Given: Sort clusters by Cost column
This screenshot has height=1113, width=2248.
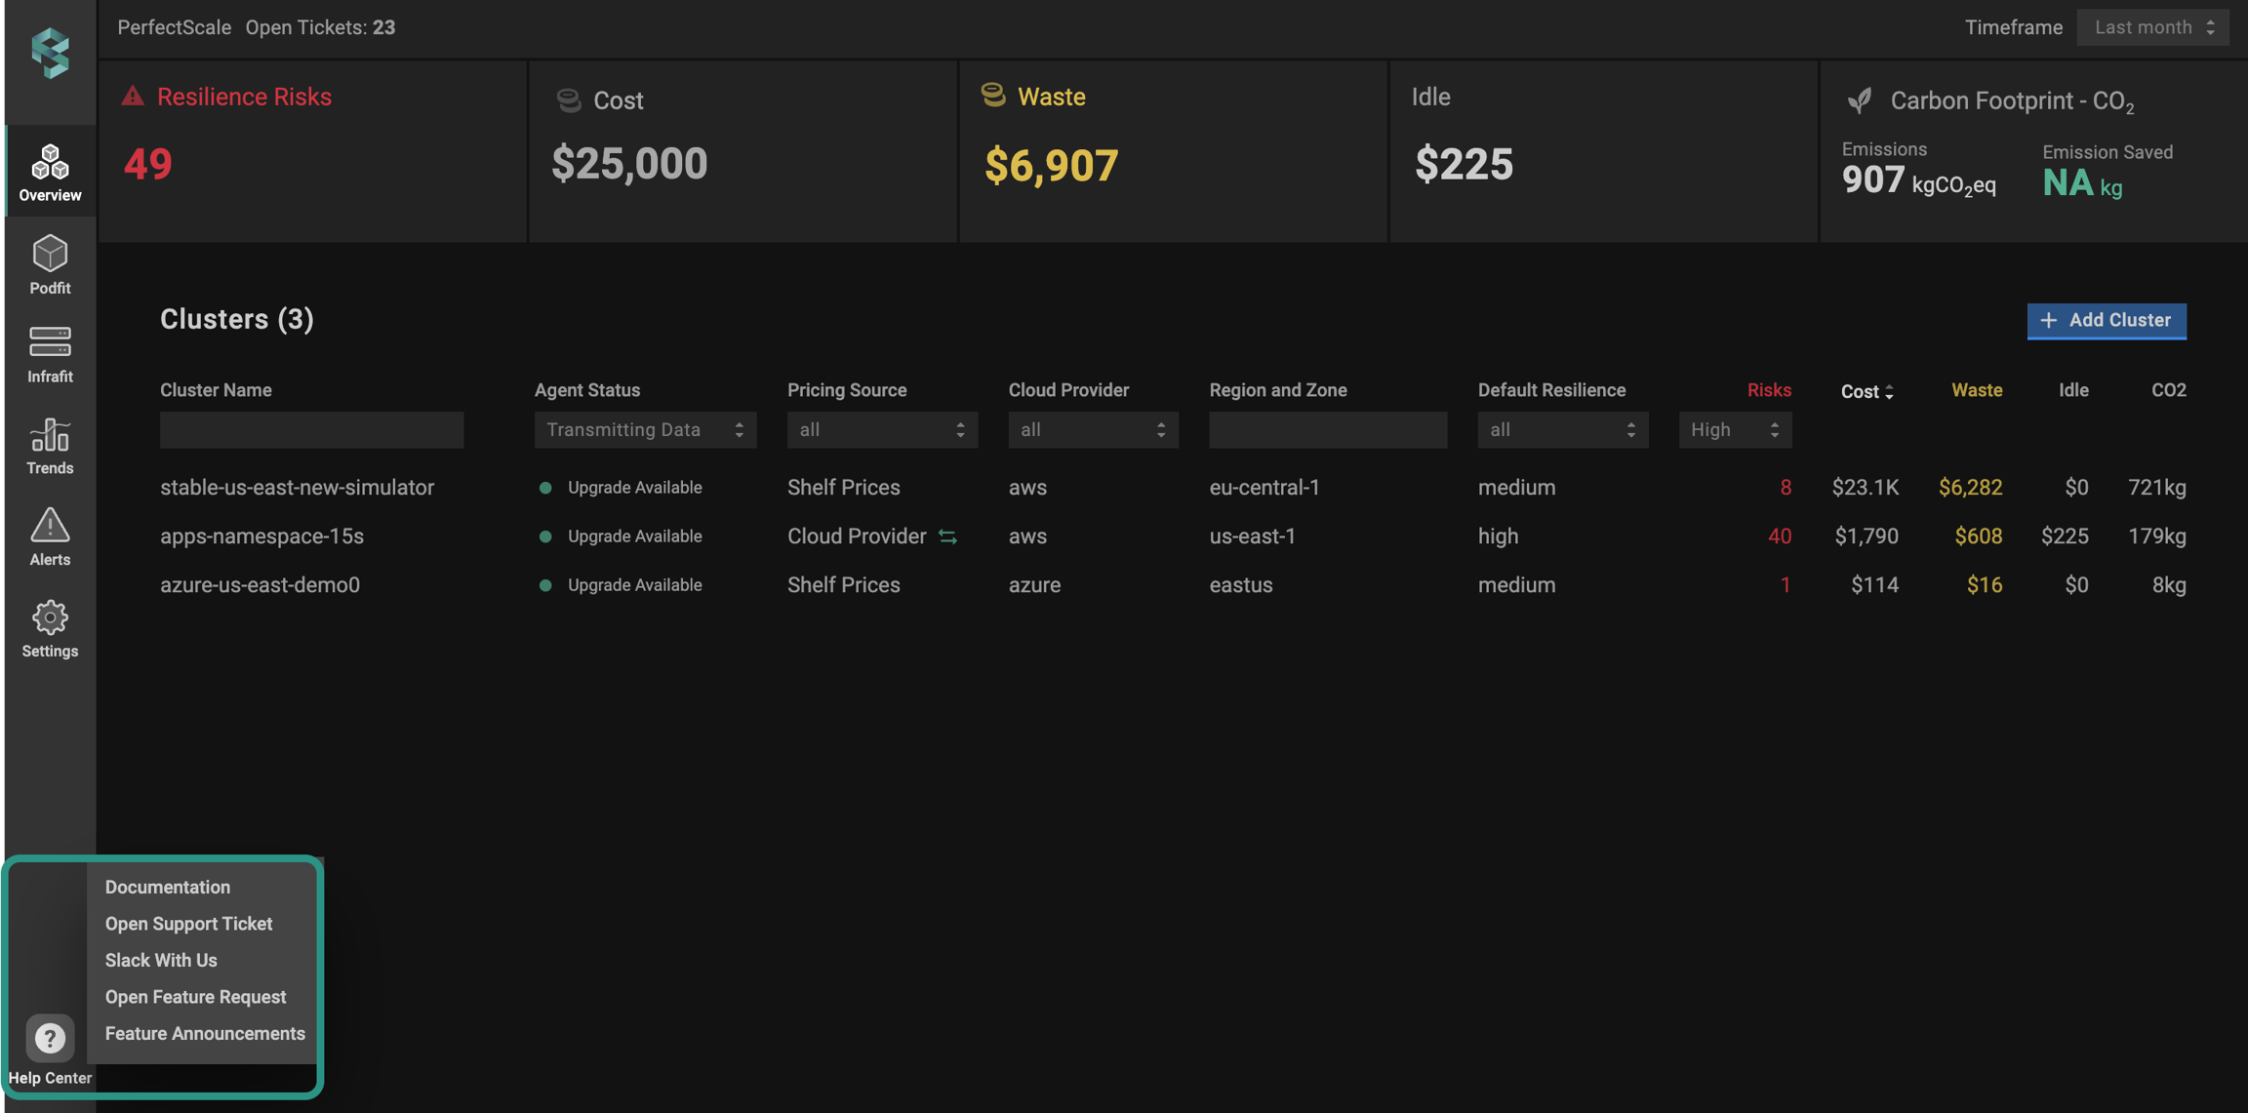Looking at the screenshot, I should click(1867, 391).
